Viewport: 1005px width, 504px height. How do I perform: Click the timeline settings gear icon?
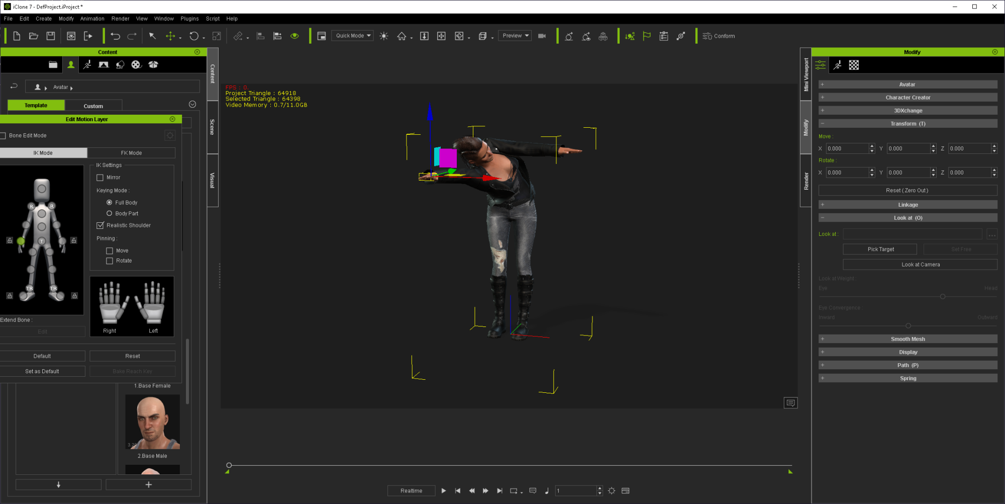click(612, 491)
